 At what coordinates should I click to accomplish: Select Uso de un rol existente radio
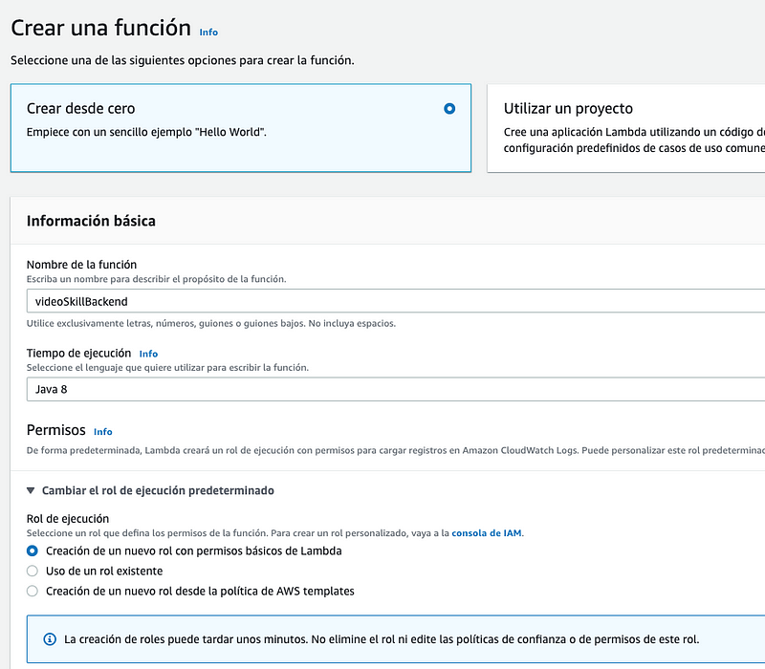click(33, 571)
